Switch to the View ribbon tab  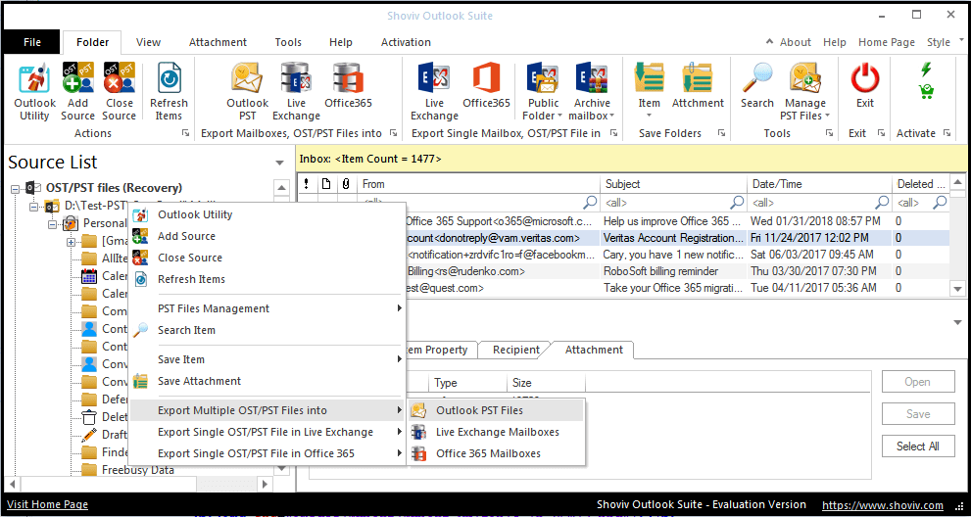pyautogui.click(x=149, y=42)
